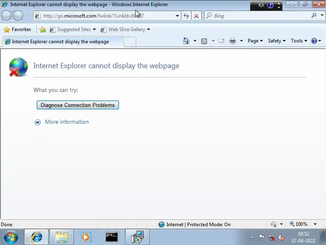The width and height of the screenshot is (326, 245).
Task: Click the search magnifier button
Action: 314,16
